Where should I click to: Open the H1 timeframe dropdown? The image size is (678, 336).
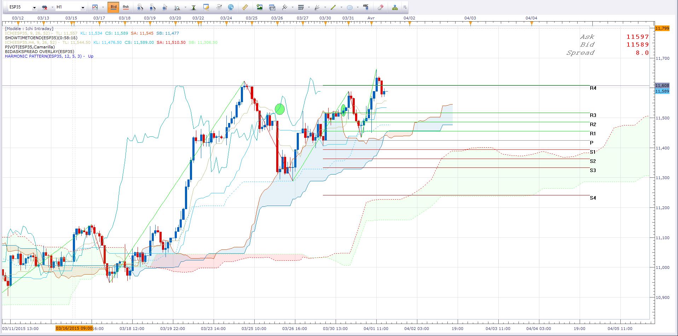click(x=83, y=7)
